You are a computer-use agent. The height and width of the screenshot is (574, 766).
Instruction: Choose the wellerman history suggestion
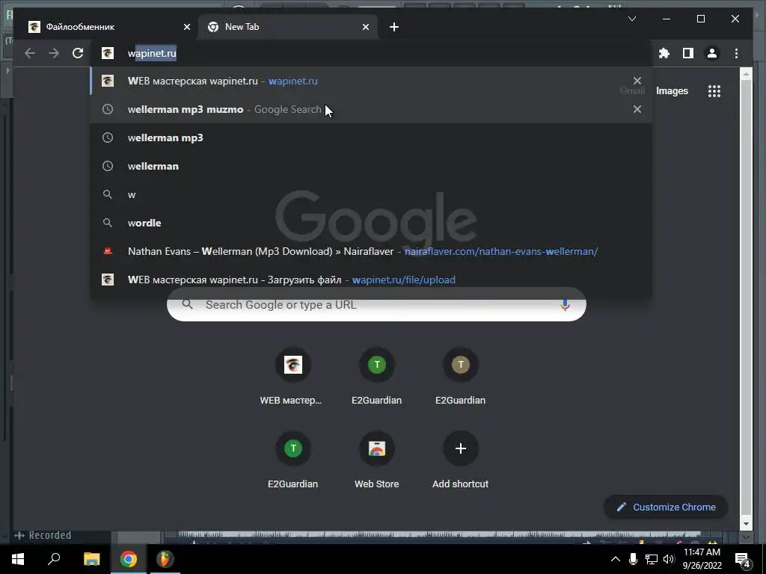[371, 166]
